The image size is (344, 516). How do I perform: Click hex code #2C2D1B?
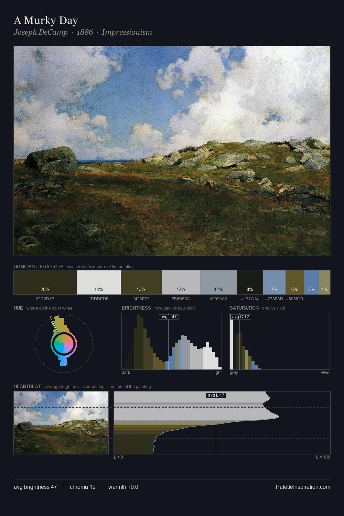coord(45,299)
